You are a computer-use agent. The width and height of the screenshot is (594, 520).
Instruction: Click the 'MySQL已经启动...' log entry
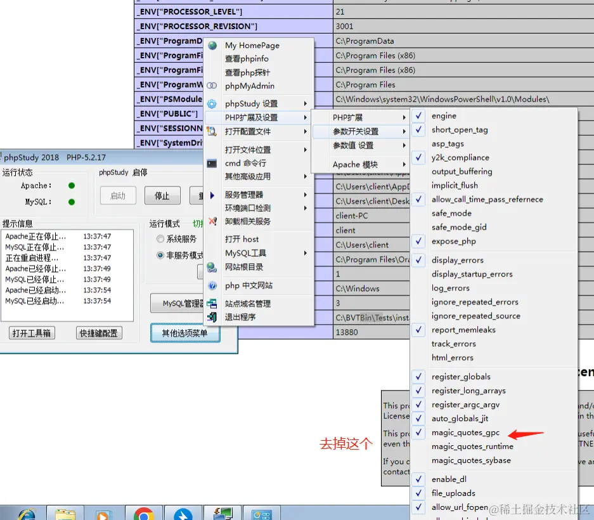pyautogui.click(x=58, y=301)
